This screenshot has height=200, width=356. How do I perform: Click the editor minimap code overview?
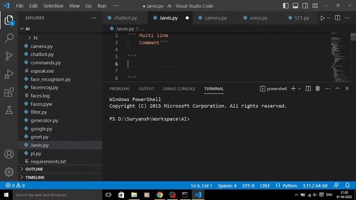(340, 57)
